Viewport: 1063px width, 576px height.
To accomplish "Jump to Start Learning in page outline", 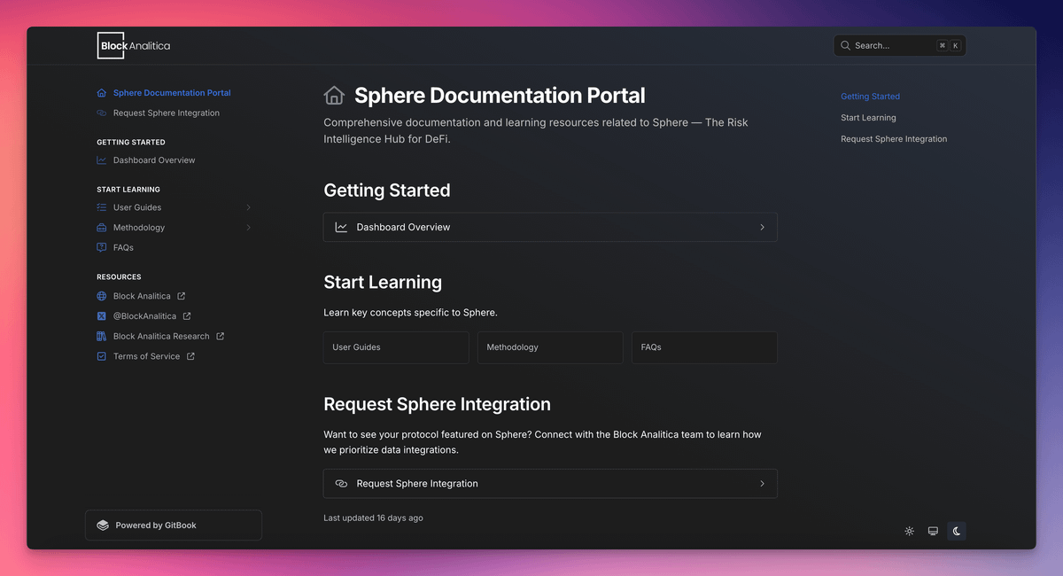I will coord(868,118).
